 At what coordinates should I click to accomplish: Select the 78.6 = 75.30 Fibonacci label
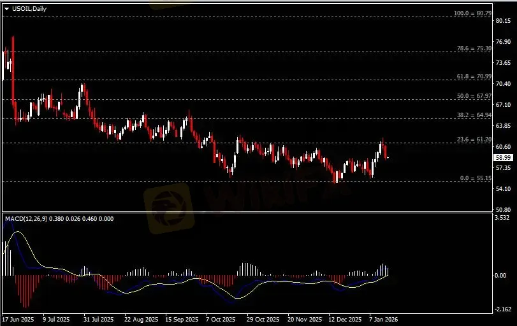(474, 48)
